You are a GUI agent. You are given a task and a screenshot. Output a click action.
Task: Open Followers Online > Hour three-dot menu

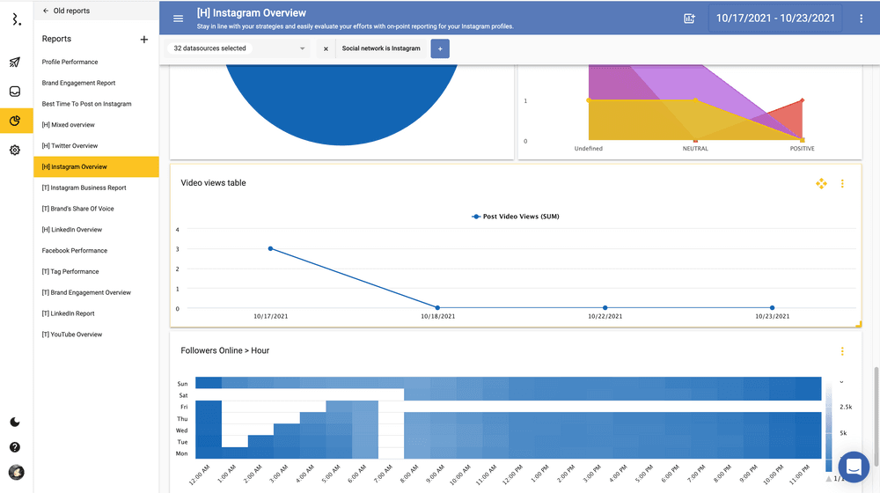pos(842,351)
